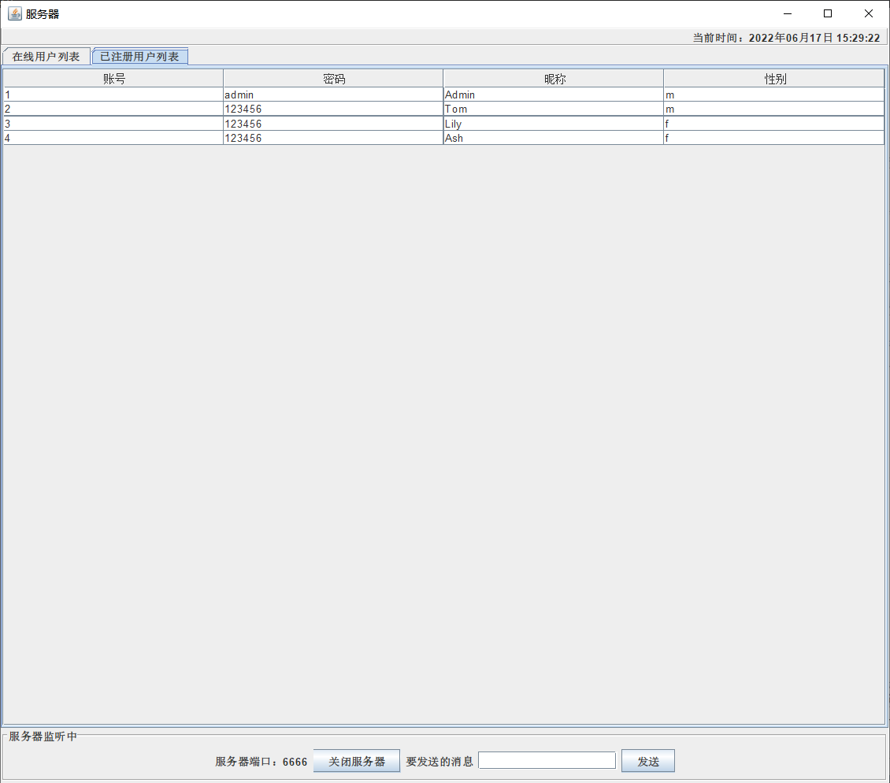Focus the 要发送的消息 text field
Viewport: 890px width, 783px height.
pos(547,760)
